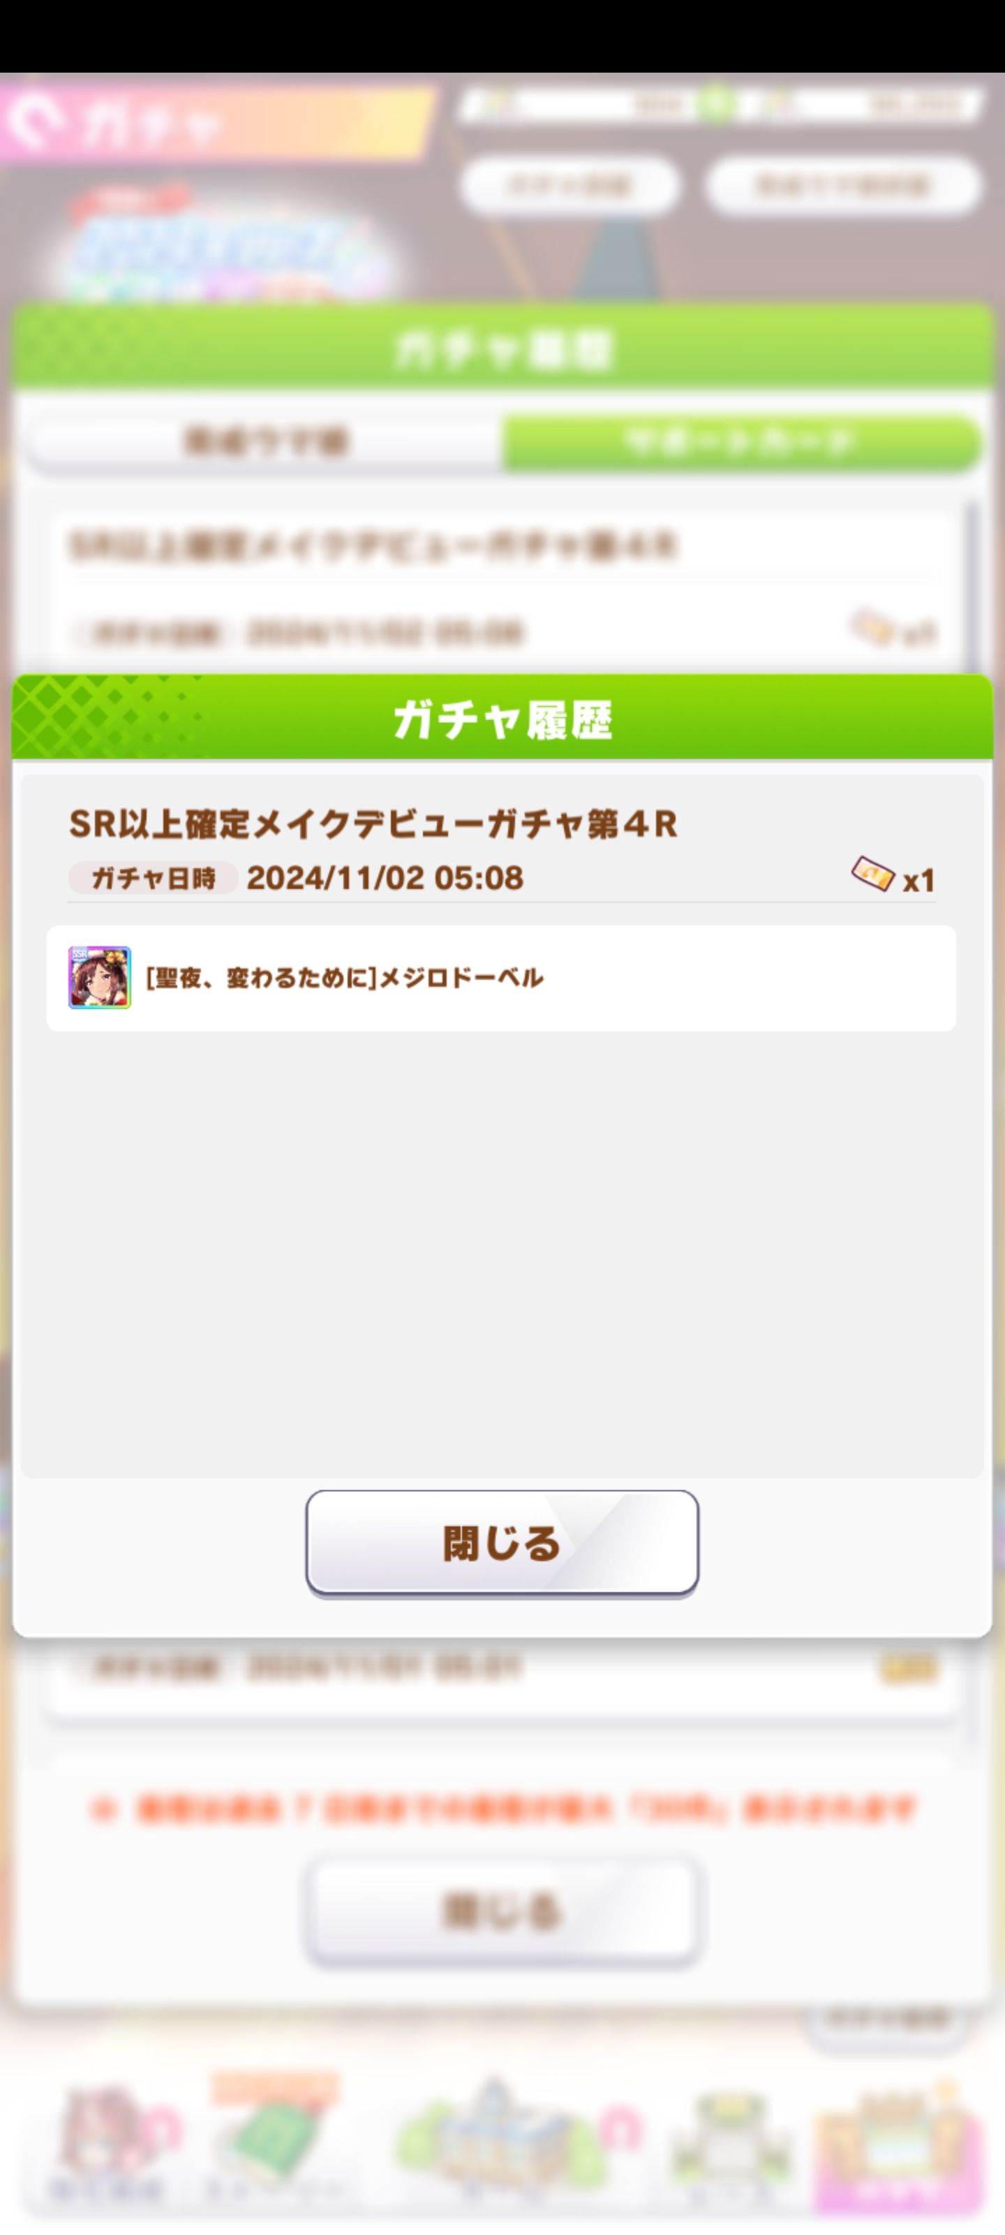This screenshot has width=1005, height=2235.
Task: Tap the Mejiro Dober SSR card thumbnail
Action: tap(100, 978)
